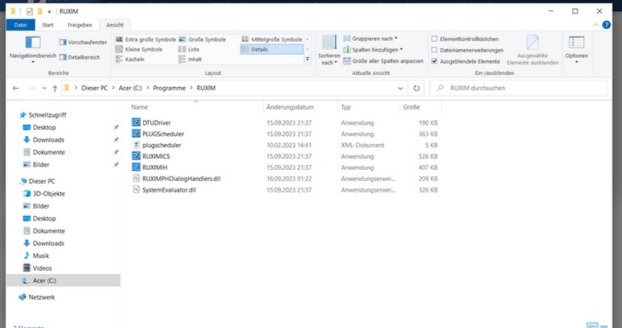The image size is (622, 328).
Task: Open Spalten hinzufügen dropdown
Action: 373,50
